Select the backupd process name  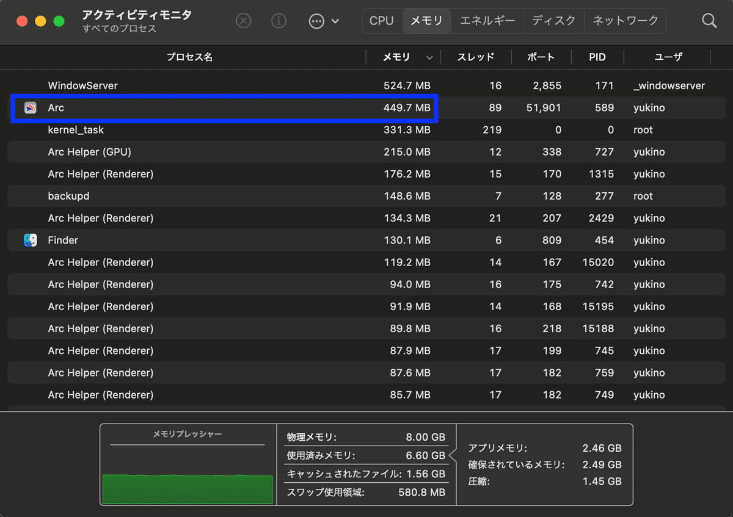pos(68,197)
